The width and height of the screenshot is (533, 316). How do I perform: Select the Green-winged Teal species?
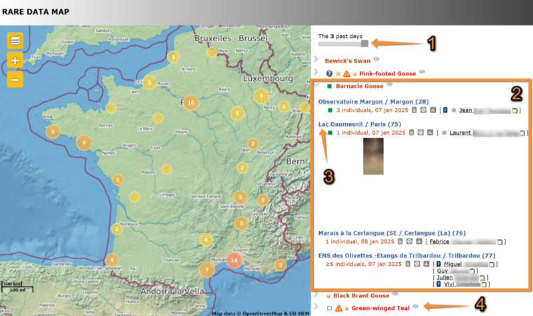380,308
